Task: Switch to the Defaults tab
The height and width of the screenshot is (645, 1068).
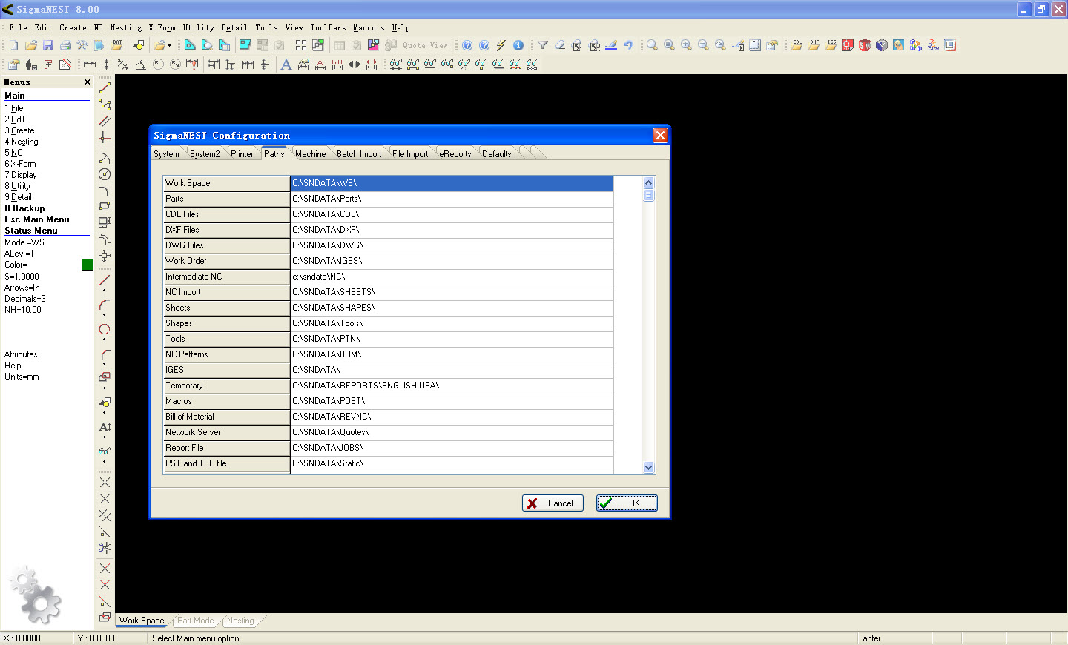Action: click(497, 154)
